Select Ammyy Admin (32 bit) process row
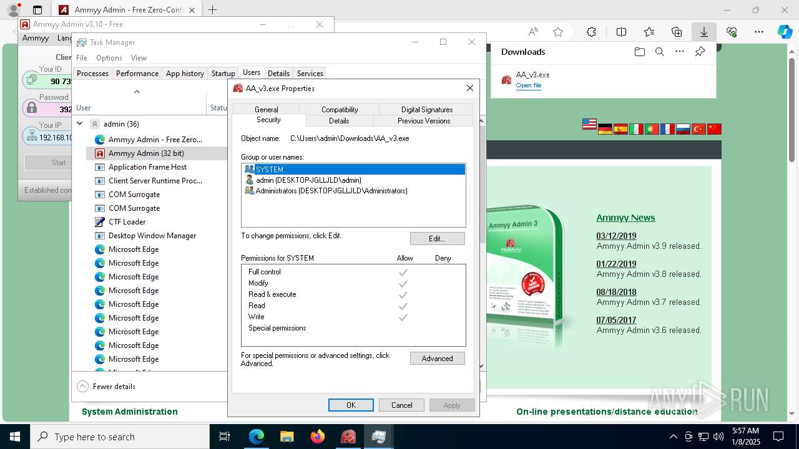The image size is (799, 449). [x=157, y=153]
